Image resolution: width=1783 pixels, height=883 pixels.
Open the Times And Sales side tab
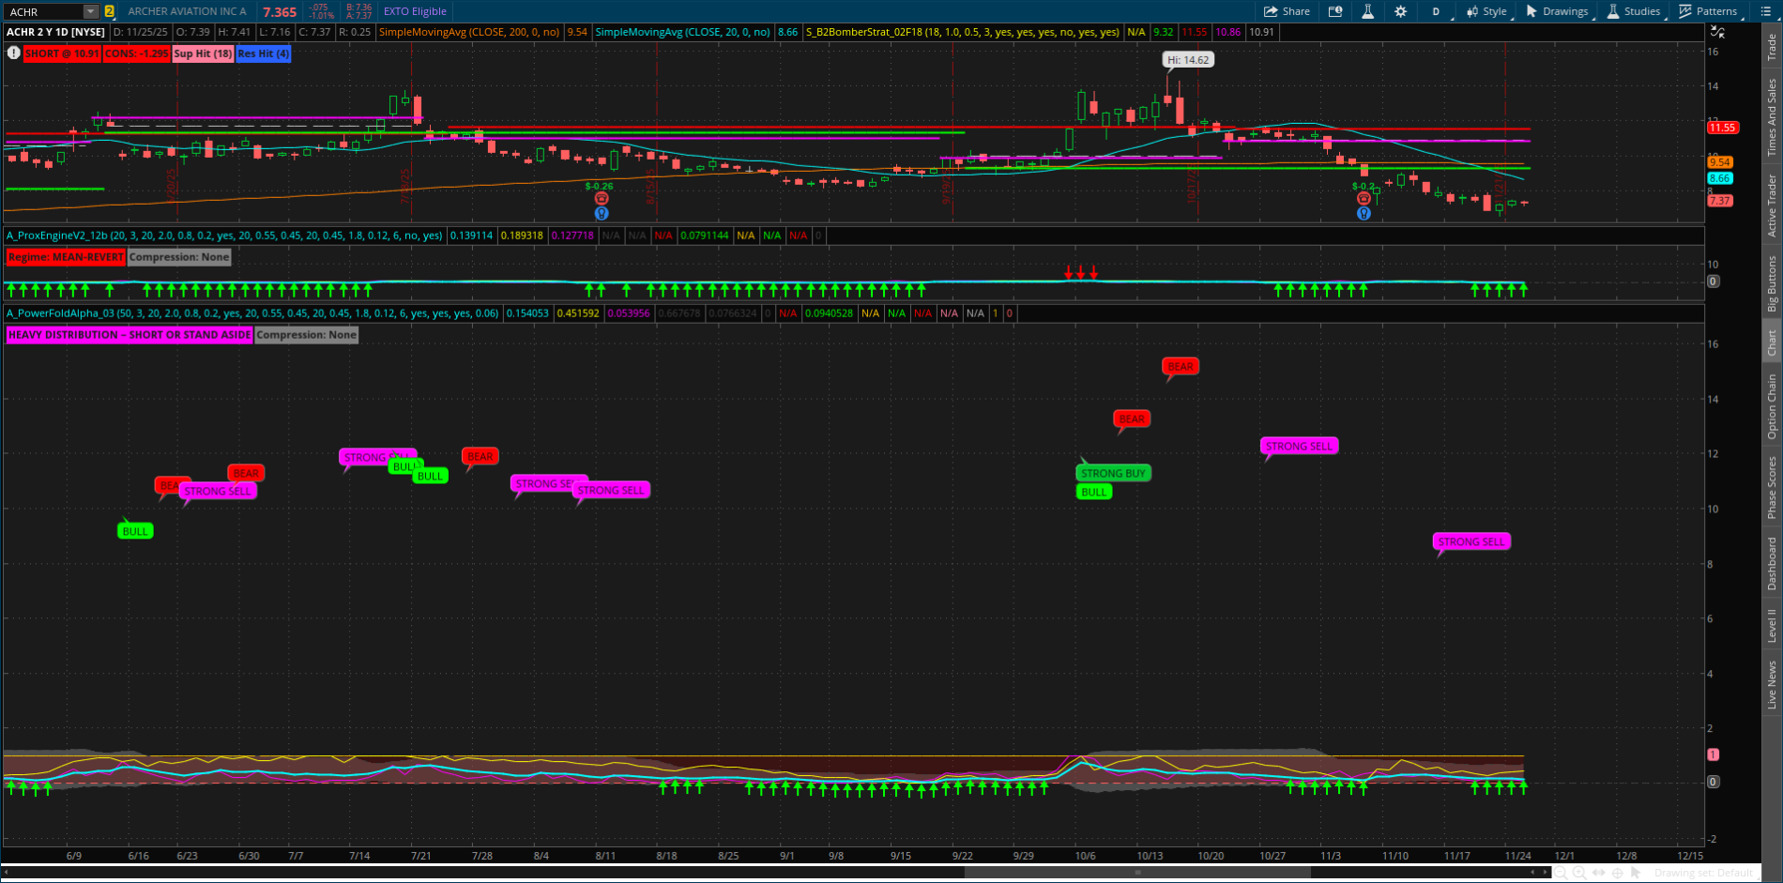[1772, 117]
